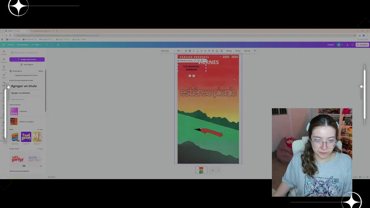Expand the add page options chevron
370x208 pixels.
coord(219,170)
